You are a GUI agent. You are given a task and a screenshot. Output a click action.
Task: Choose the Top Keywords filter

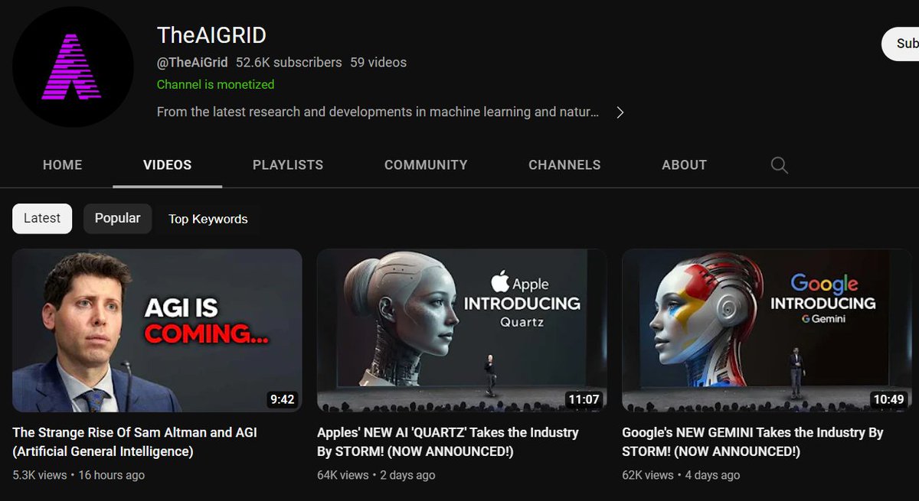(208, 219)
